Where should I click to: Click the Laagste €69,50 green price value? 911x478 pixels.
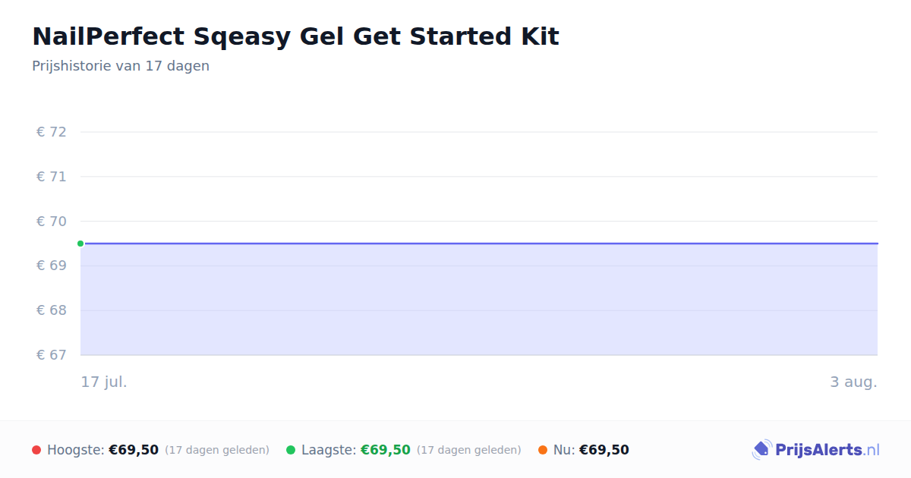coord(386,450)
